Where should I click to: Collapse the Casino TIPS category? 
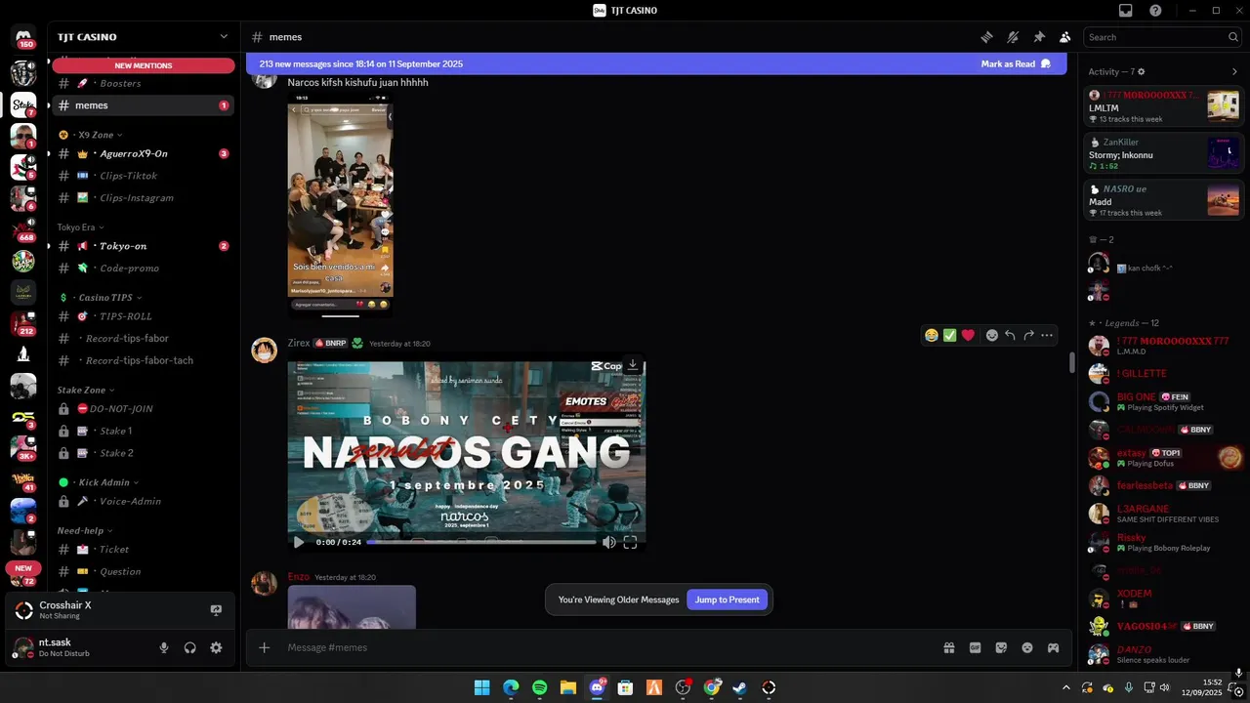(x=101, y=298)
